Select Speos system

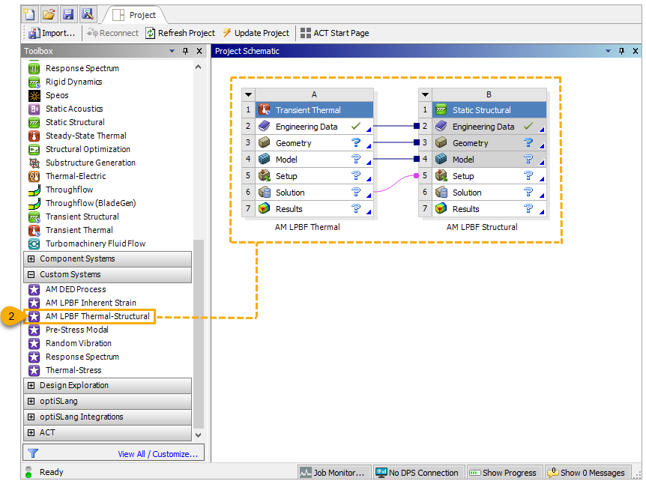click(49, 95)
